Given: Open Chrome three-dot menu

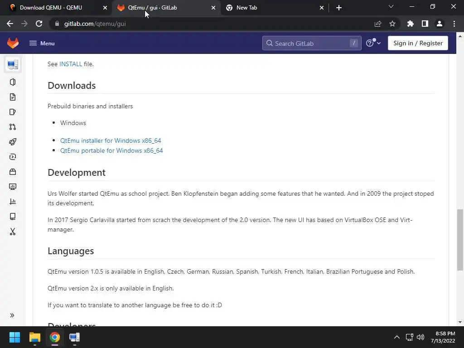Looking at the screenshot, I should coord(454,24).
